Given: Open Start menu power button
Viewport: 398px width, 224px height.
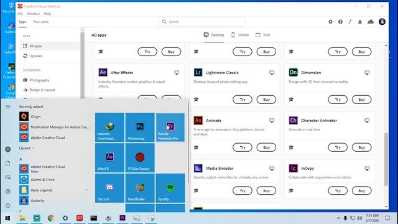Looking at the screenshot, I should (x=8, y=205).
